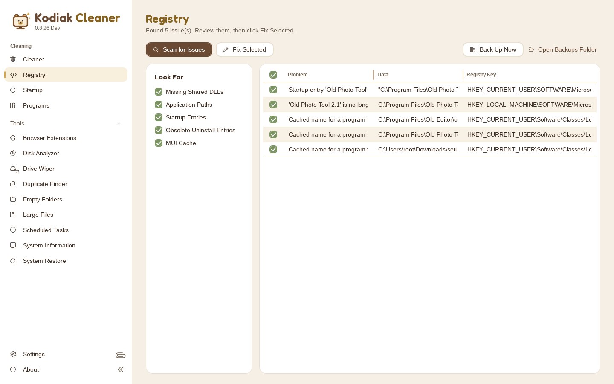Click the System Information monitor icon
The width and height of the screenshot is (614, 384).
[13, 245]
